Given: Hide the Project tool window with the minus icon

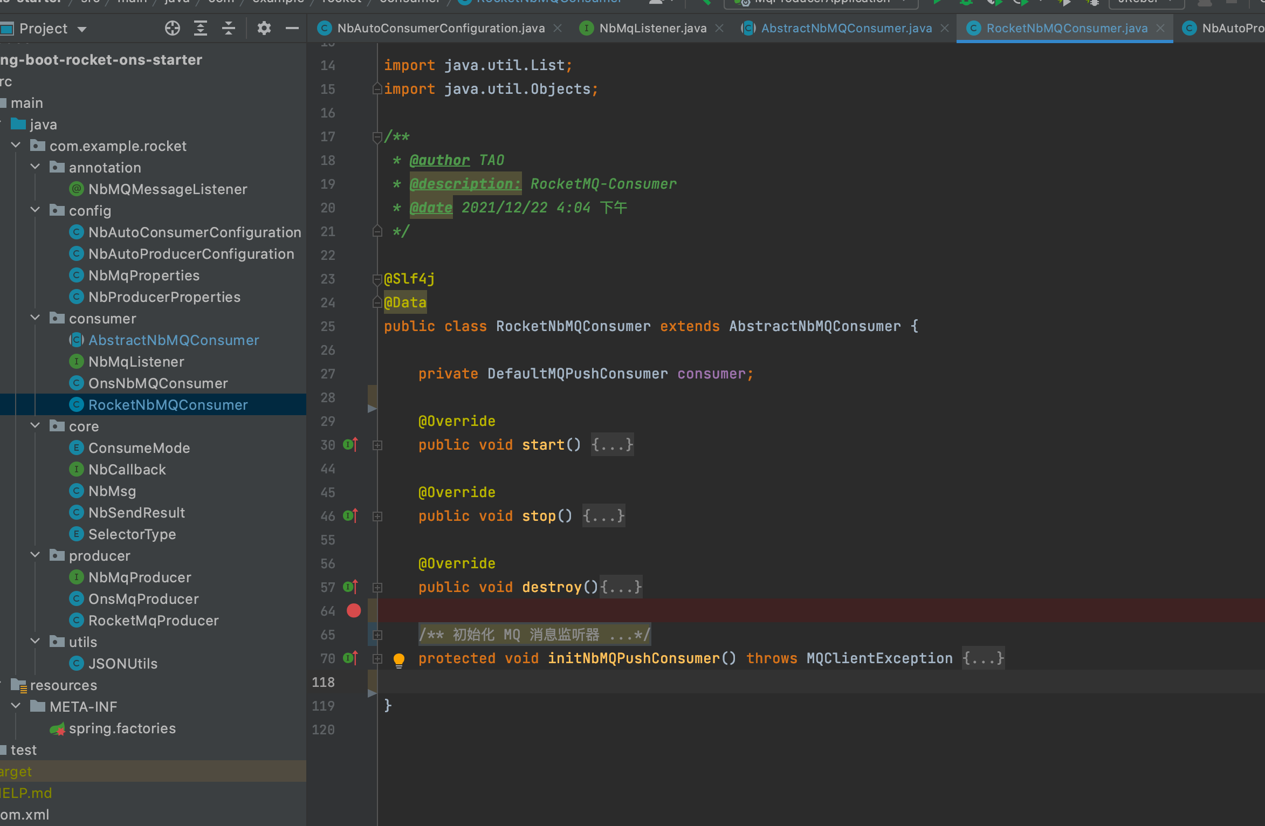Looking at the screenshot, I should click(292, 28).
